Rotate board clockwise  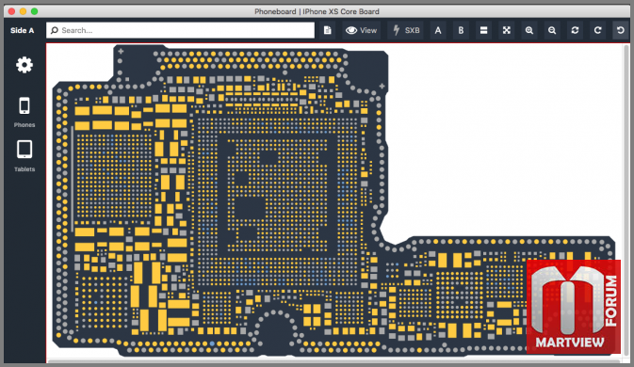597,30
